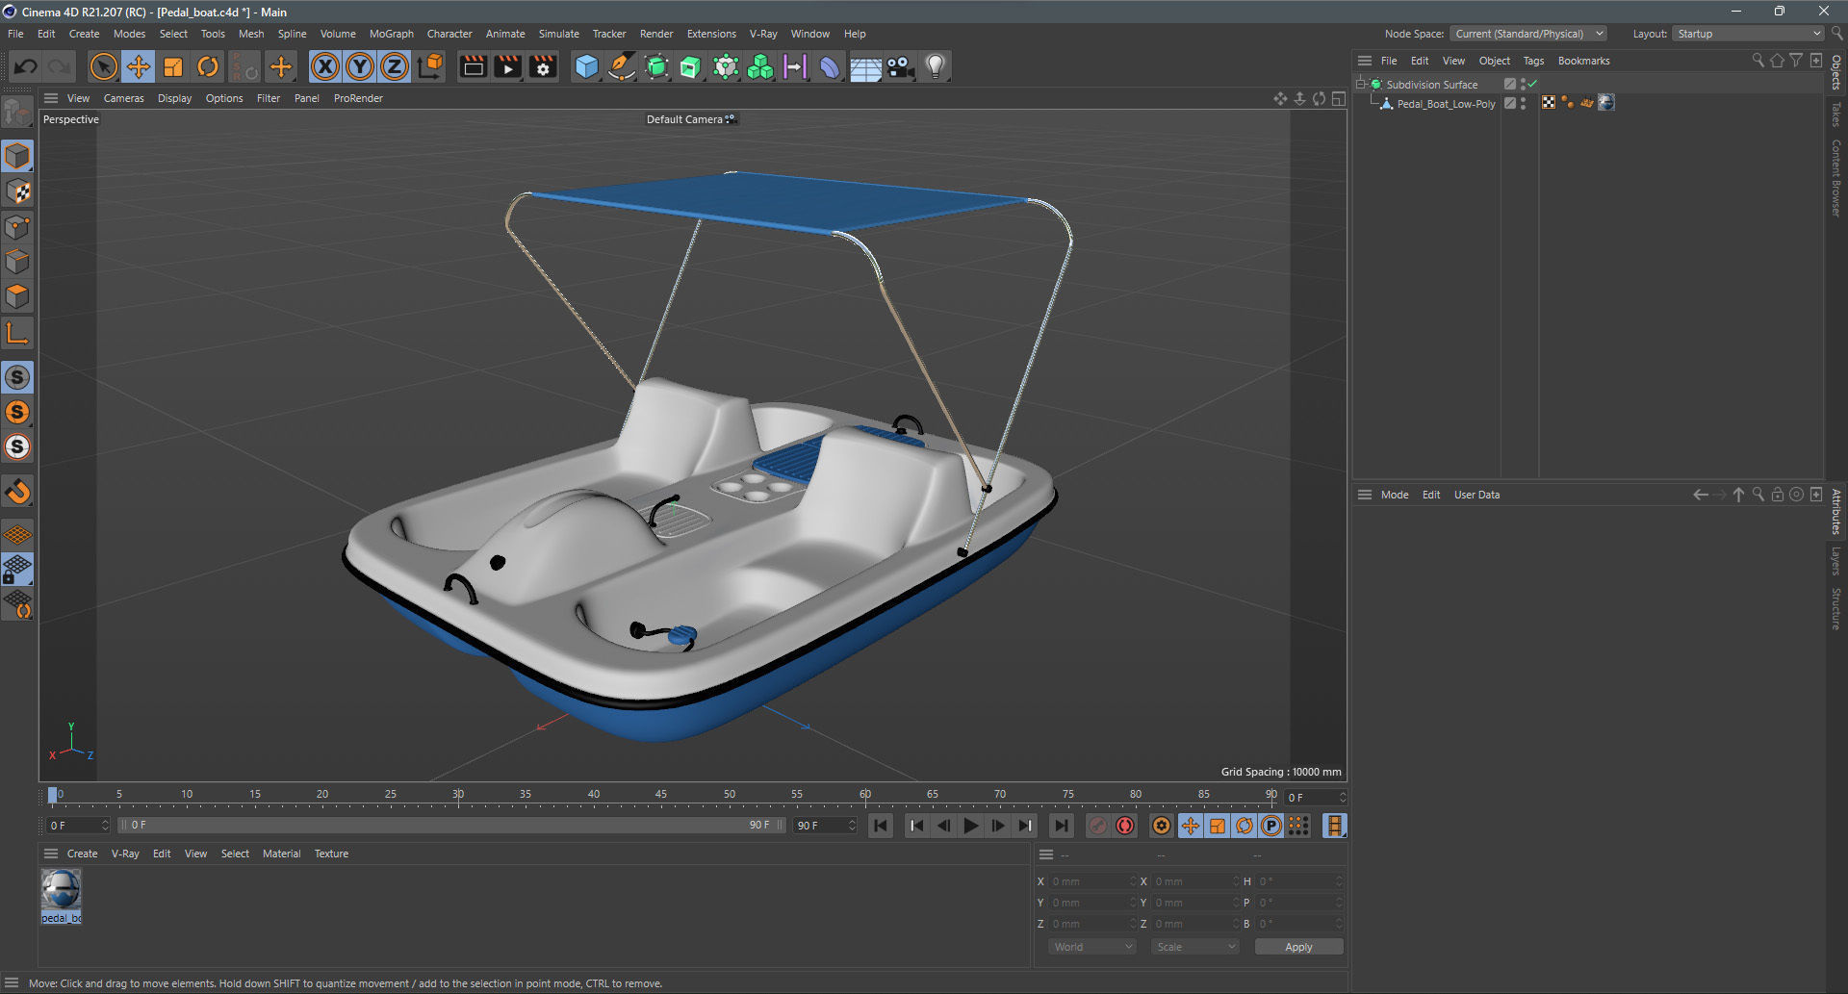This screenshot has width=1848, height=994.
Task: Add a Floor environment object
Action: coord(865,66)
